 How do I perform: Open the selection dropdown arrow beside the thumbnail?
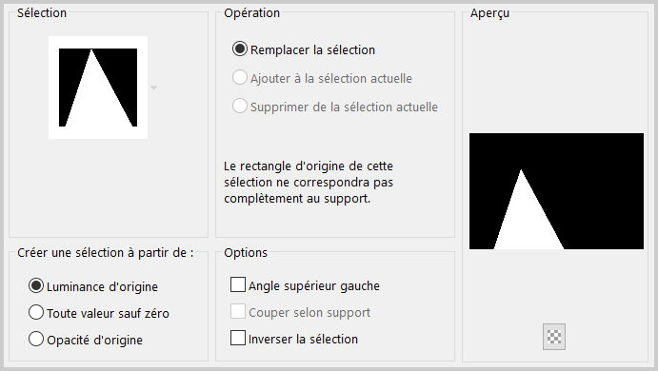point(153,88)
